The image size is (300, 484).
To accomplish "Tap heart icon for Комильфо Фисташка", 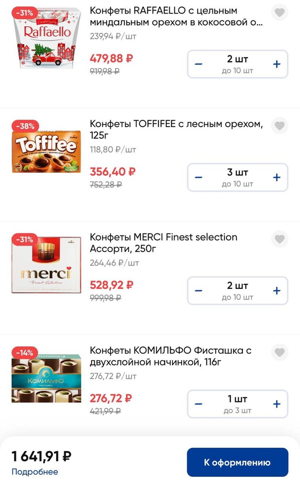I will tap(279, 353).
